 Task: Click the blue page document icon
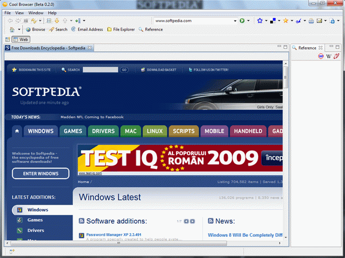coord(332,21)
